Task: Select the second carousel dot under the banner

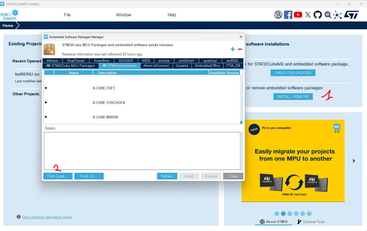Action: (x=283, y=214)
